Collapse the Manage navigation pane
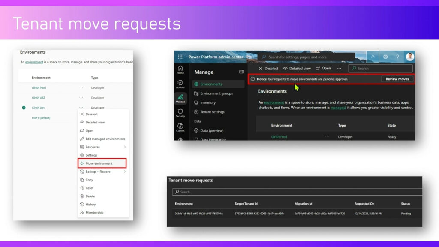The width and height of the screenshot is (439, 247). pos(241,72)
